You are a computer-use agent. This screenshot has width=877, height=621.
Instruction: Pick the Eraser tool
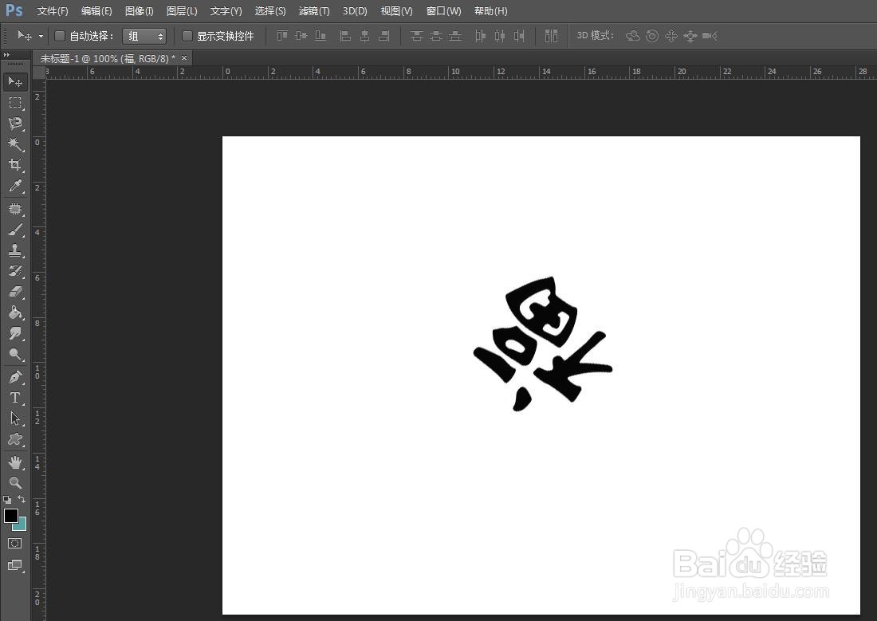coord(14,291)
